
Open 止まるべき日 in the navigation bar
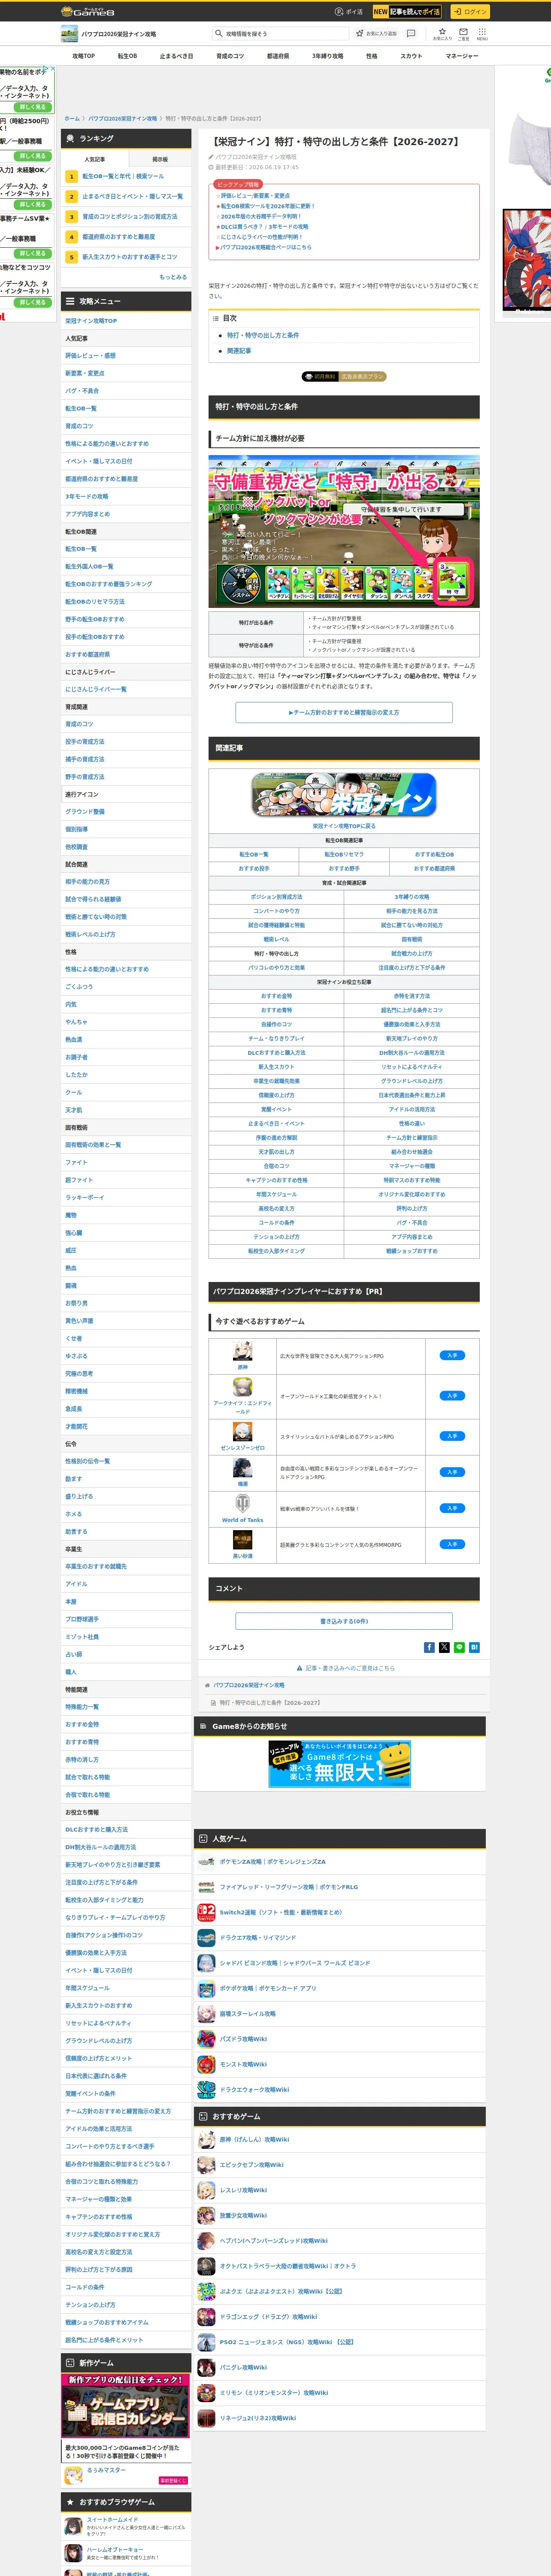(177, 56)
